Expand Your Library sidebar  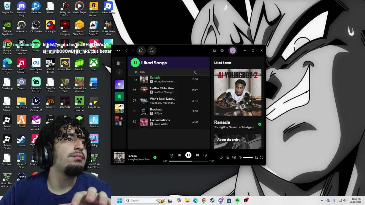119,63
